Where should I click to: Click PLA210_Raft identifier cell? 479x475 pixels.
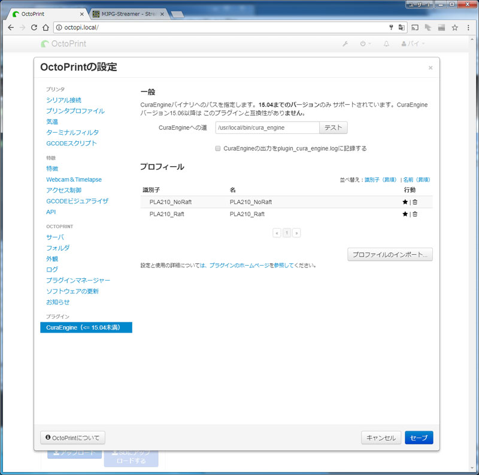167,214
